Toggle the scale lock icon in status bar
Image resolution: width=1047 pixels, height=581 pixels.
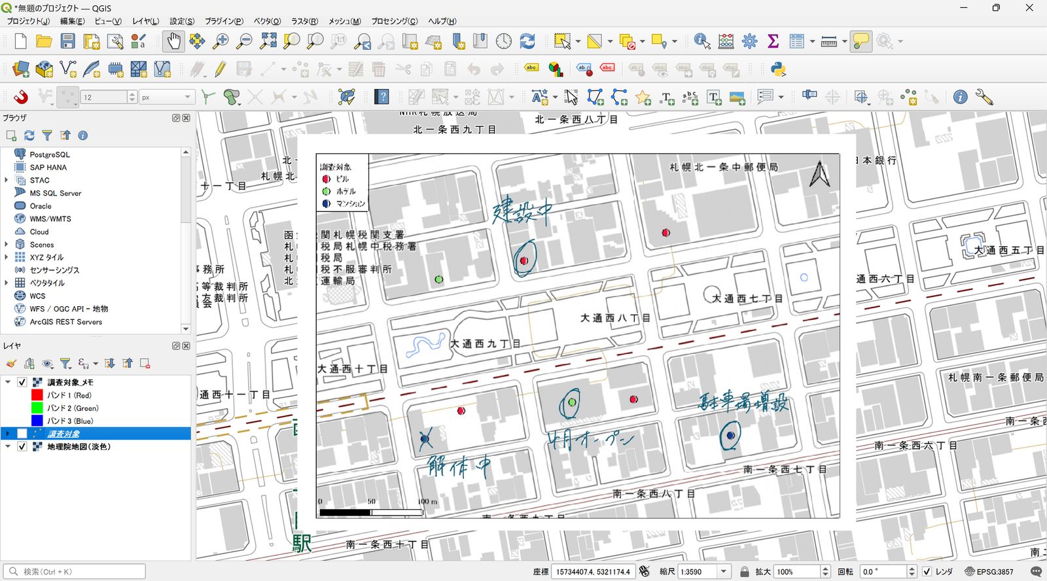point(744,572)
